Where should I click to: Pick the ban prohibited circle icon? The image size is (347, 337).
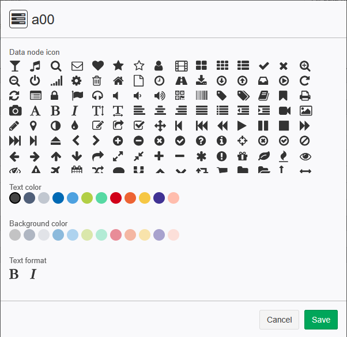304,141
